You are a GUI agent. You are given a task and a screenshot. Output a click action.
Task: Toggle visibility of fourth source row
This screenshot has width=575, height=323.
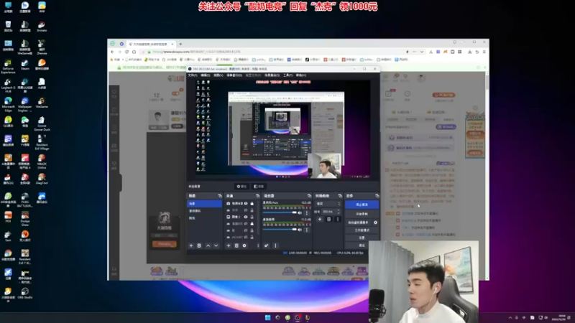pos(246,223)
